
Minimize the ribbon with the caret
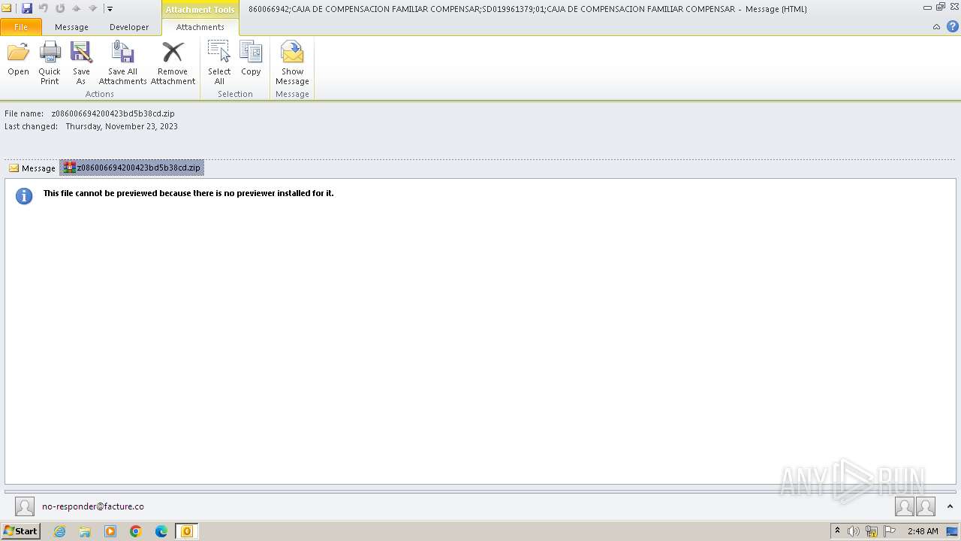click(x=936, y=27)
